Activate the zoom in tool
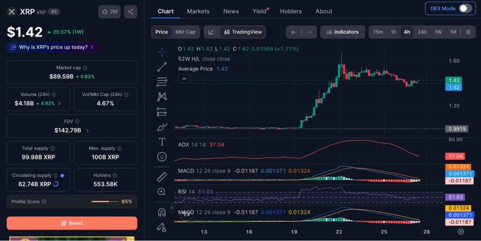Image resolution: width=481 pixels, height=241 pixels. point(162,192)
